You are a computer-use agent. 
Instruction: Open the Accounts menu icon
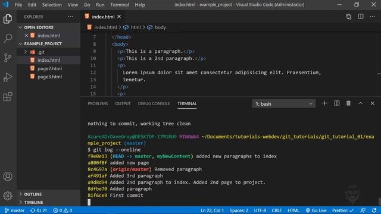tap(8, 177)
